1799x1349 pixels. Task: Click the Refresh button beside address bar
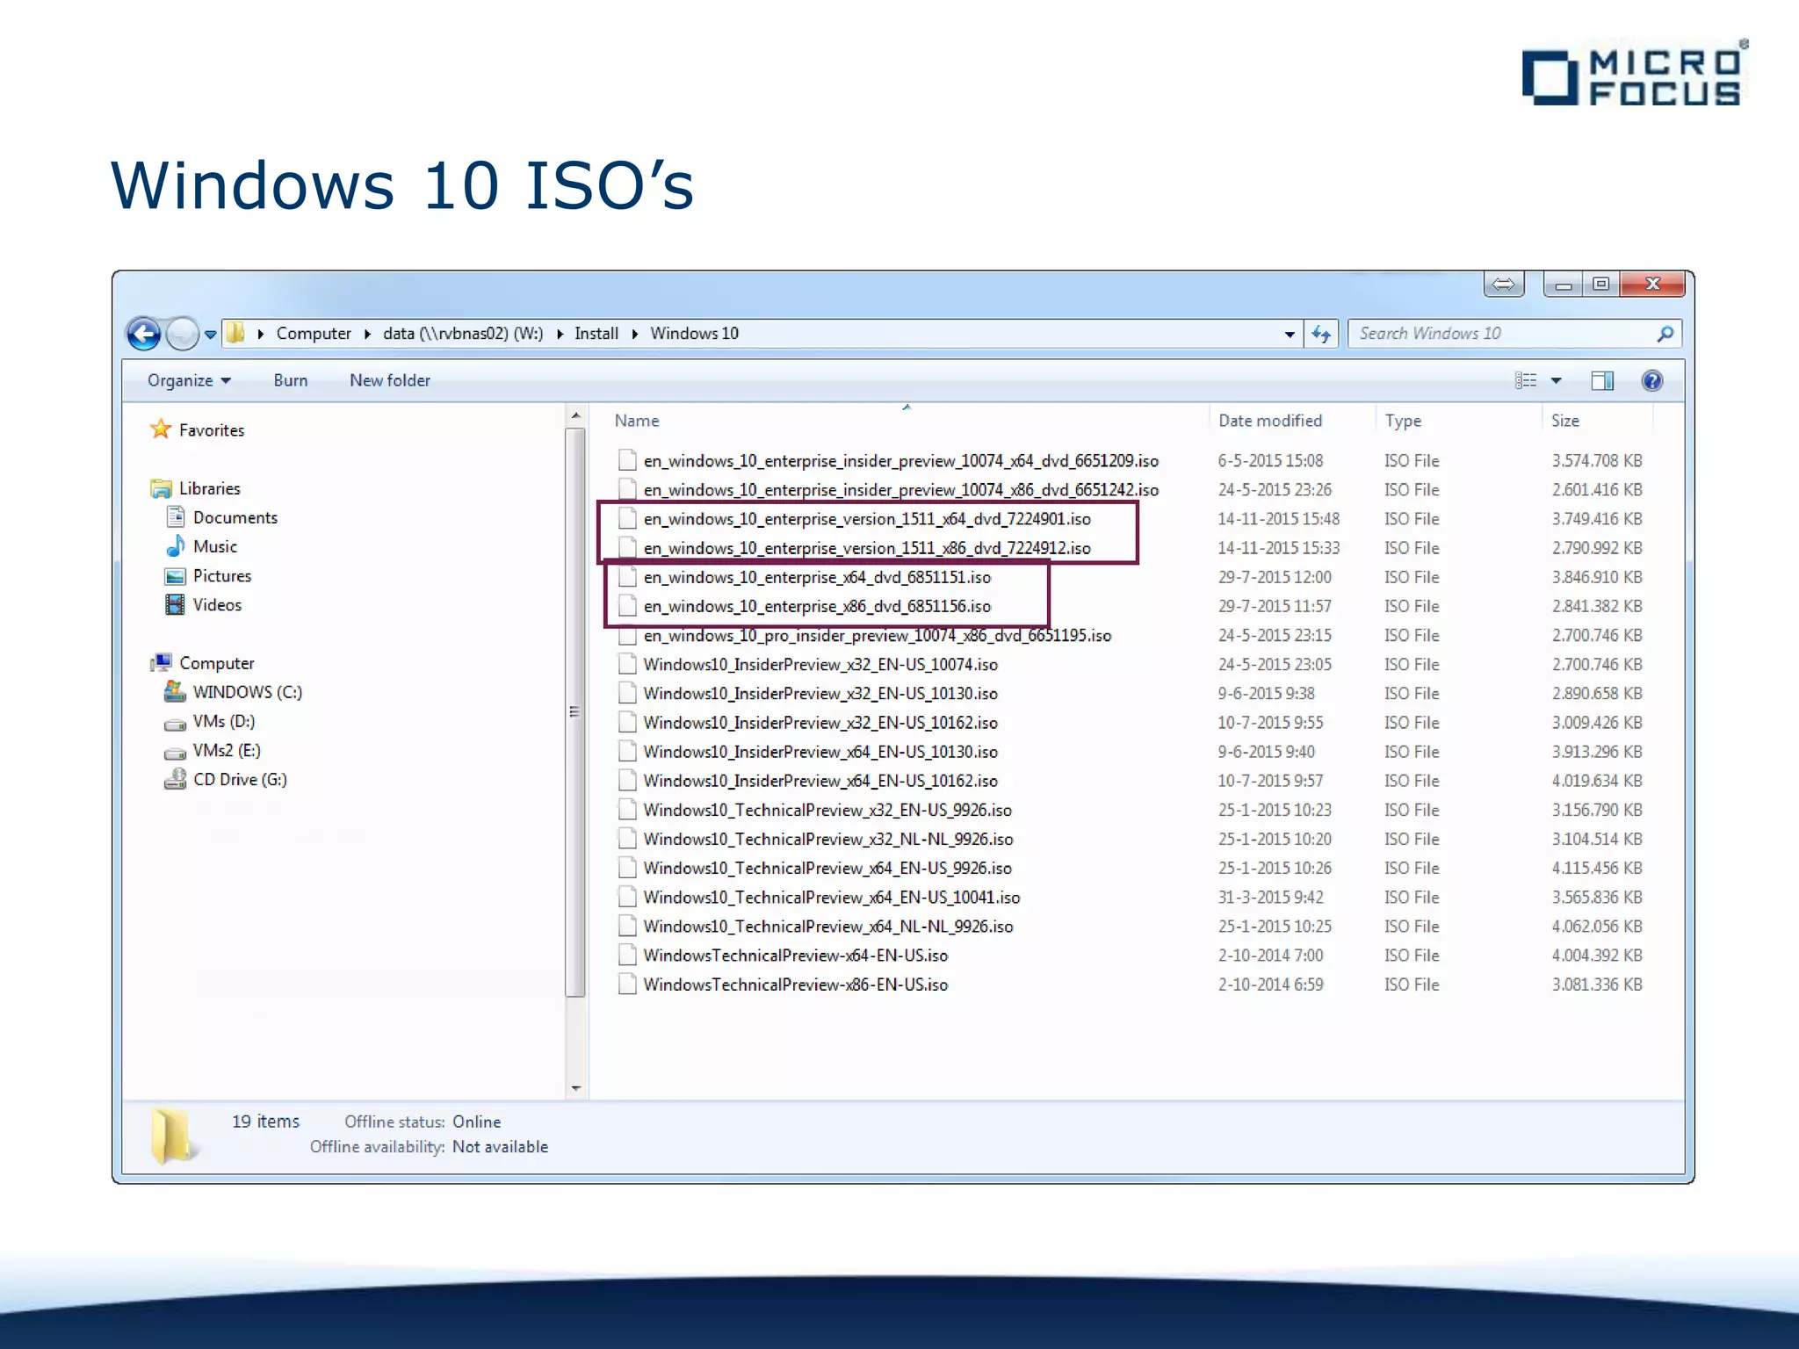click(1321, 334)
